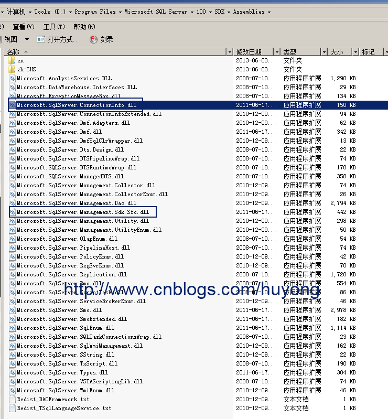Click the Microsoft.SqlServer.Types.dll file icon

pos(12,372)
